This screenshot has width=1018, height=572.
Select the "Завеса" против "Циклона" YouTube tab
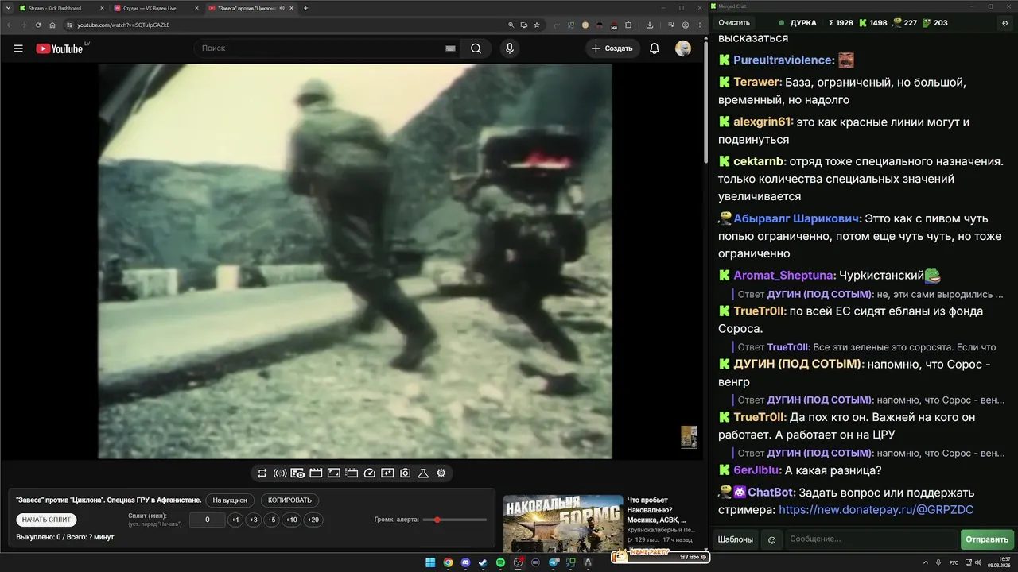click(x=251, y=8)
